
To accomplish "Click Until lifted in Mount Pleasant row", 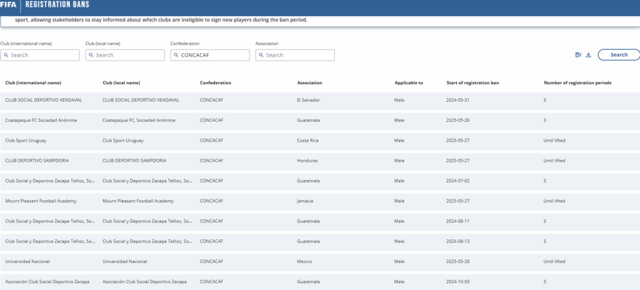I will [x=554, y=201].
